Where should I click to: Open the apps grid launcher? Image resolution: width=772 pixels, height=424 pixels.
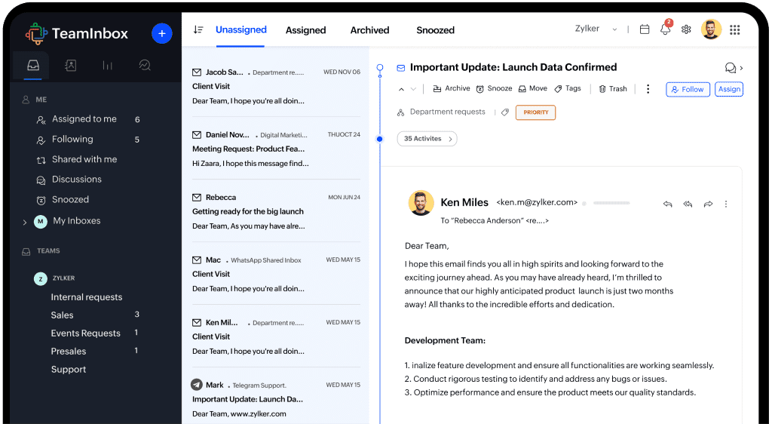pyautogui.click(x=734, y=29)
